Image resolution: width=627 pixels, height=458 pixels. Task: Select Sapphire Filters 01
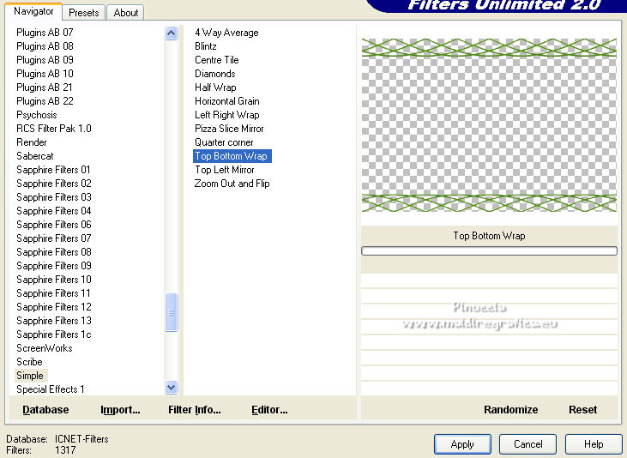point(53,170)
